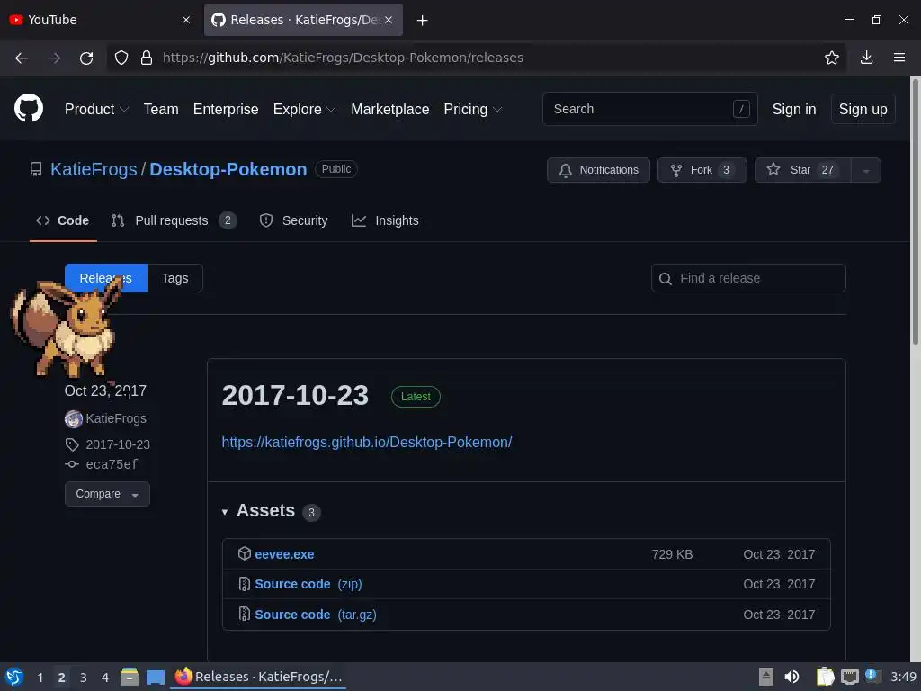Click the Find a release field
The image size is (921, 691).
(748, 278)
